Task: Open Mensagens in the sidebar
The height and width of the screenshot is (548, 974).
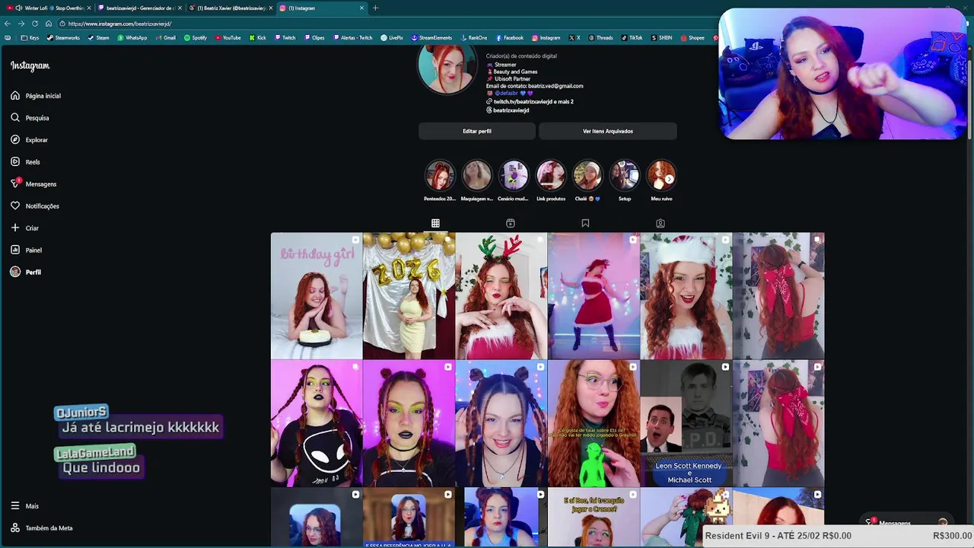Action: pos(33,184)
